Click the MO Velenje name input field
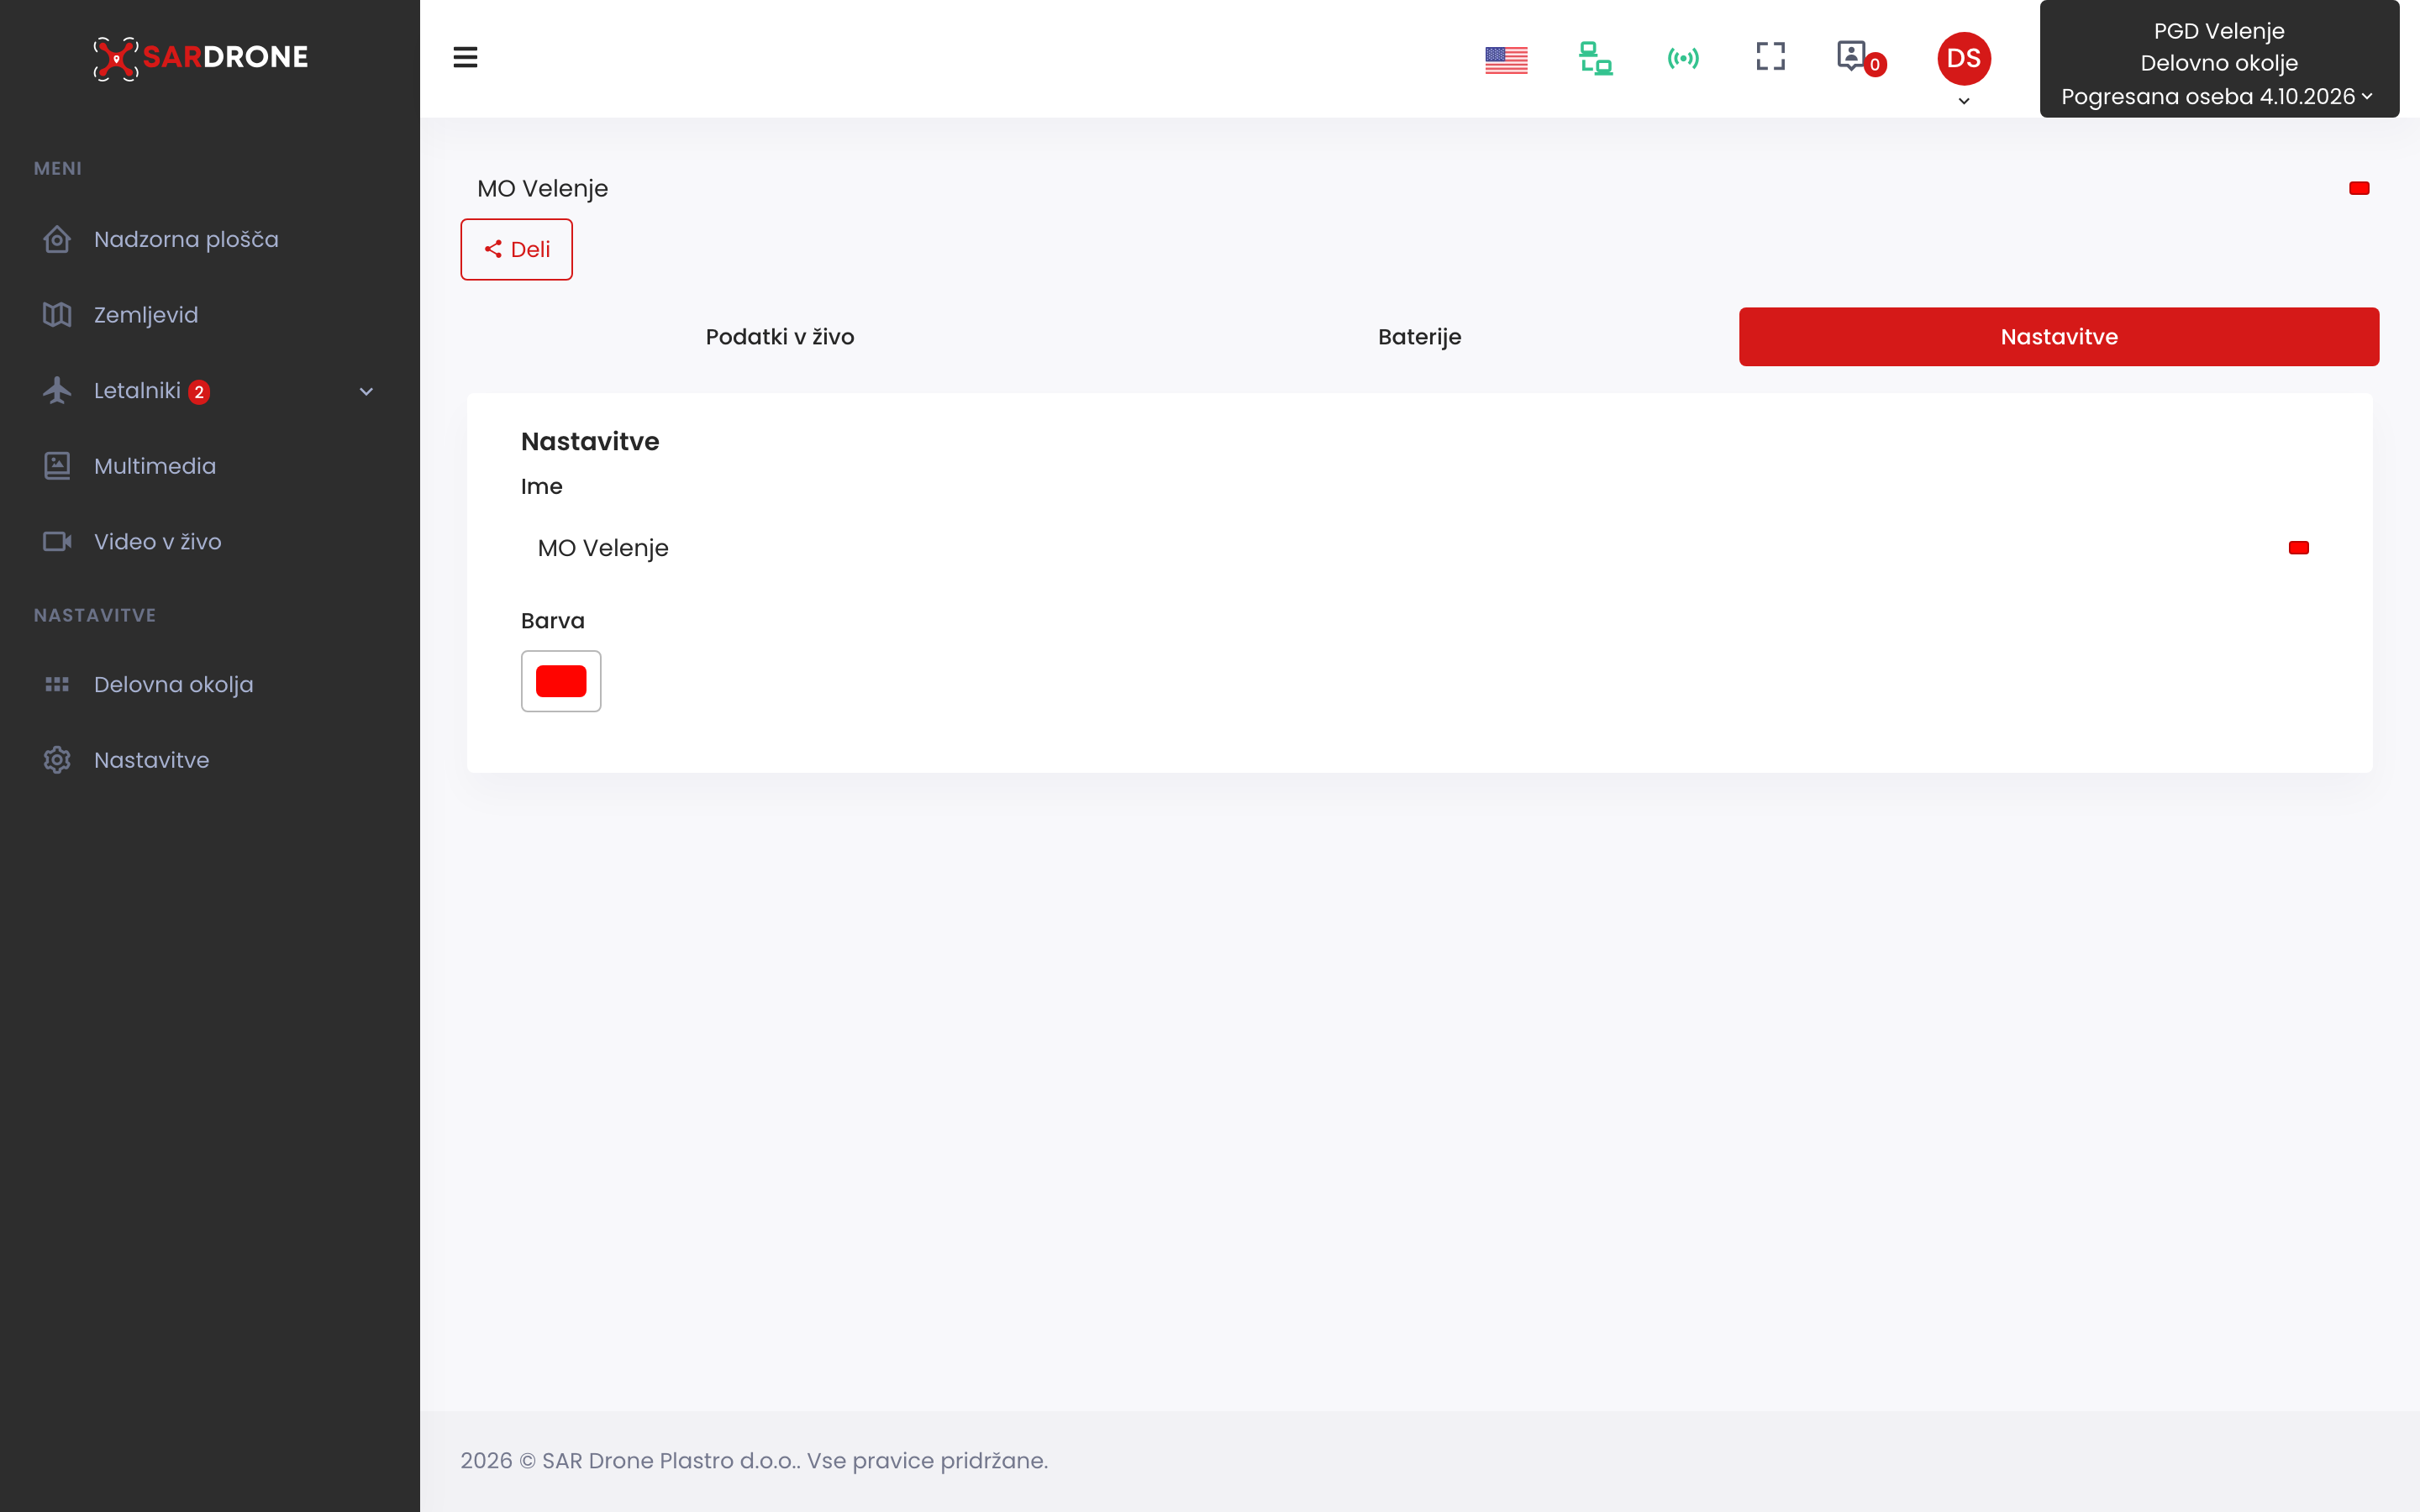Screen dimensions: 2420x1512 coord(1419,548)
